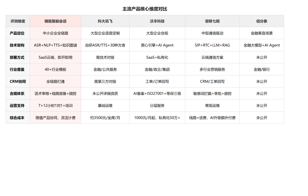The width and height of the screenshot is (308, 196).
Task: Select the cell SaaS云端，即开即用
Action: 55,58
